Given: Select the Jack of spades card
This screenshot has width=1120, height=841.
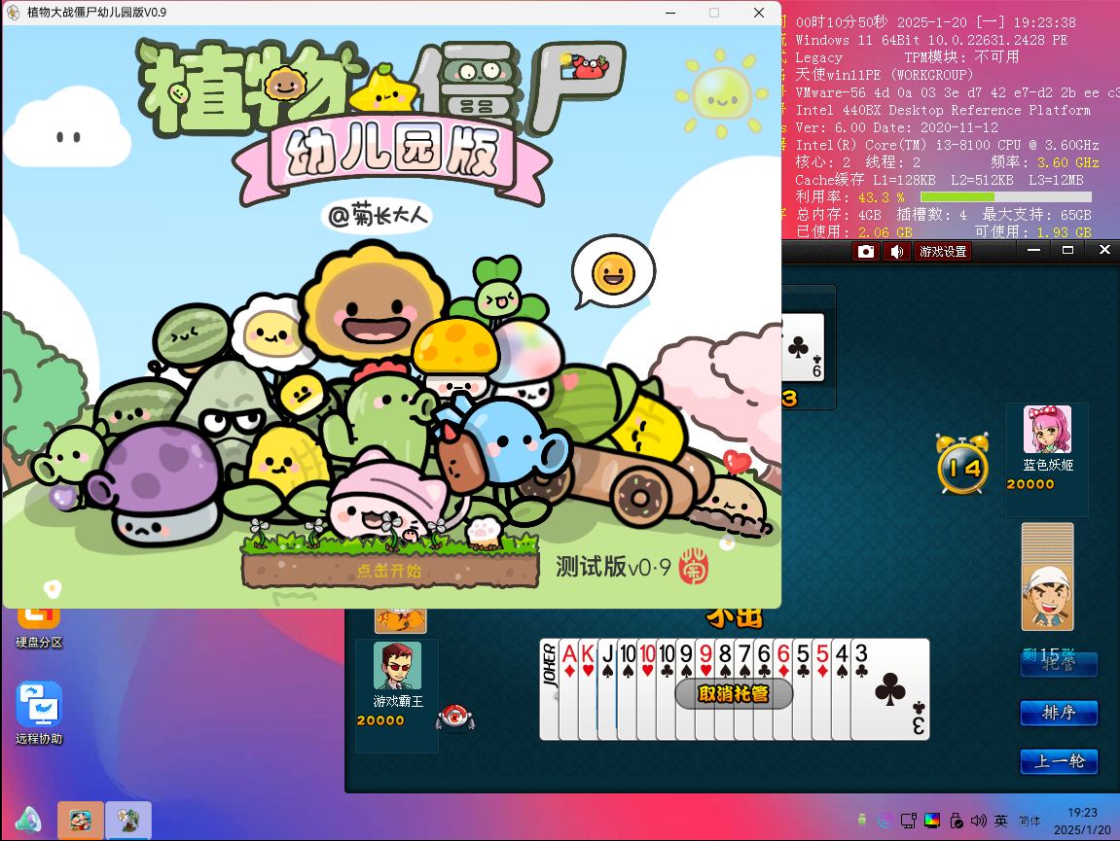Looking at the screenshot, I should pyautogui.click(x=607, y=689).
